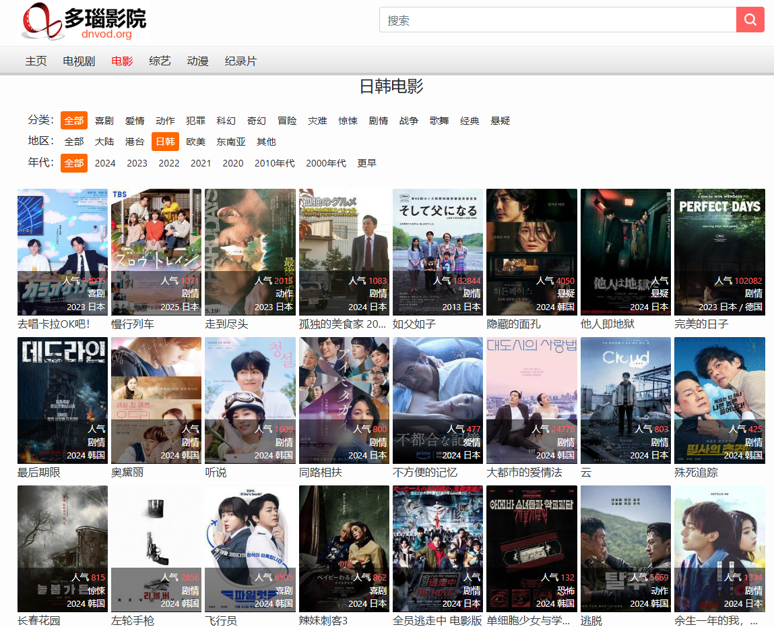Set region filter to 港台
Image resolution: width=774 pixels, height=627 pixels.
coord(135,142)
